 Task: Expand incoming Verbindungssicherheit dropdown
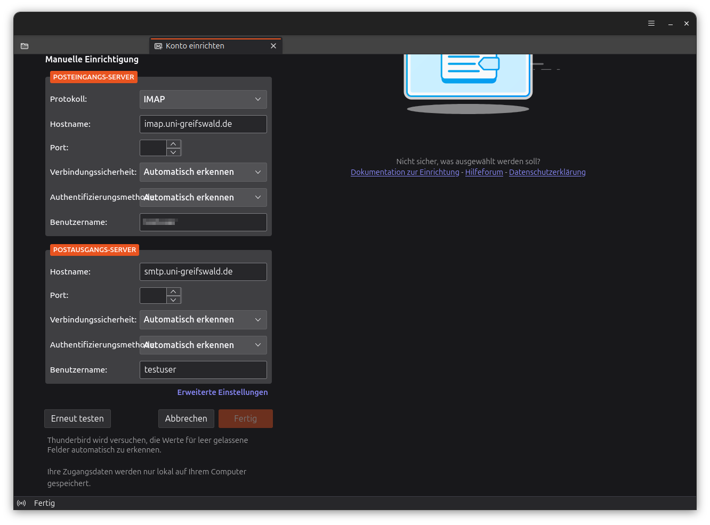click(203, 172)
